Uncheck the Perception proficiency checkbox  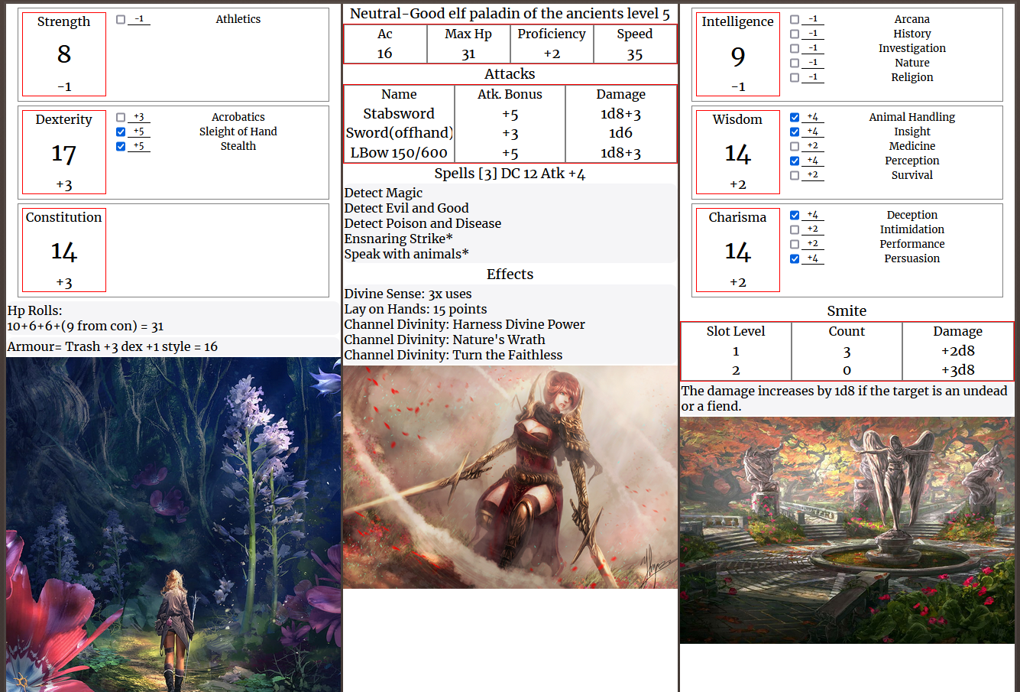tap(795, 161)
